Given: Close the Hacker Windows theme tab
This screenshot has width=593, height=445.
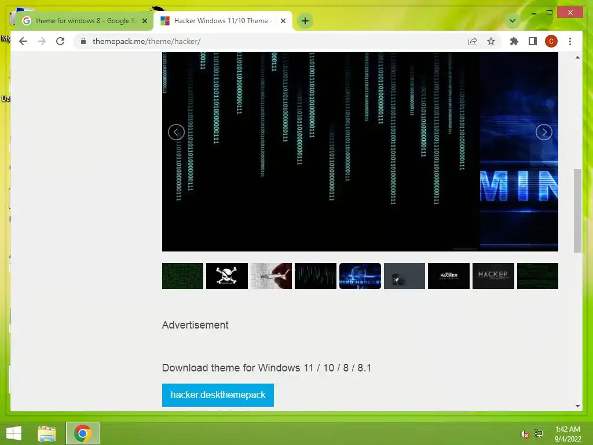Looking at the screenshot, I should click(x=283, y=21).
